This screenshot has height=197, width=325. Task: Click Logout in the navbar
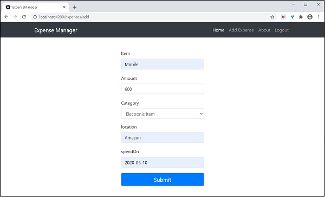click(x=282, y=30)
